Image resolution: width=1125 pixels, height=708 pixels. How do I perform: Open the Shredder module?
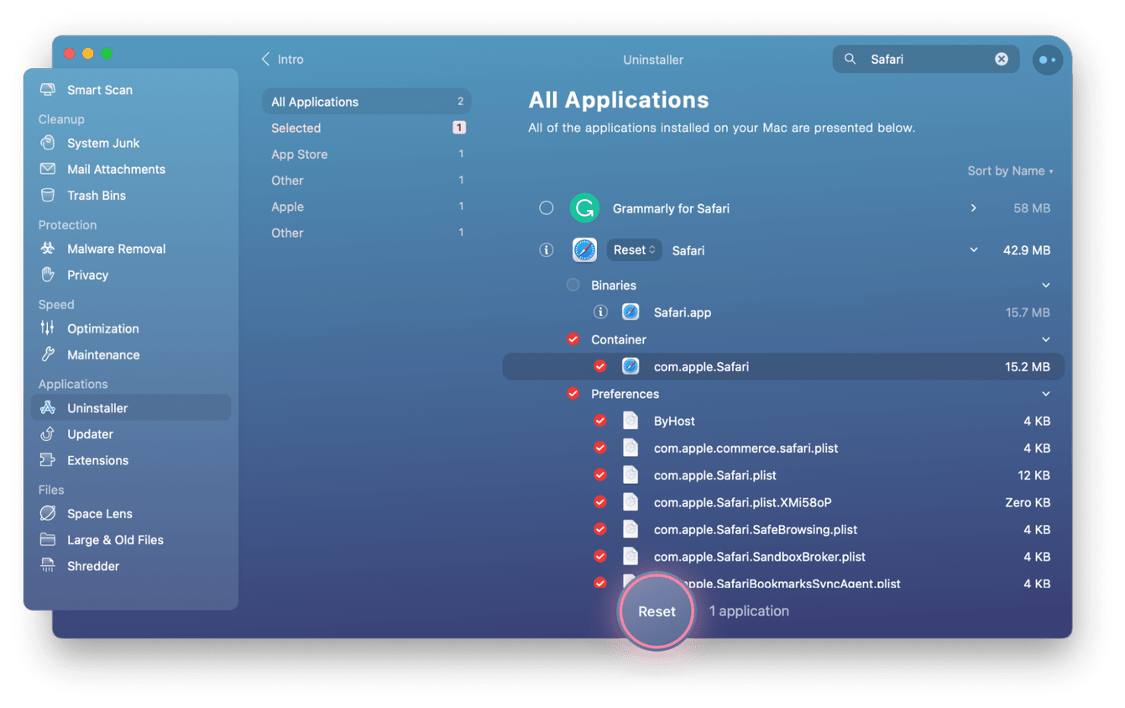pyautogui.click(x=92, y=566)
